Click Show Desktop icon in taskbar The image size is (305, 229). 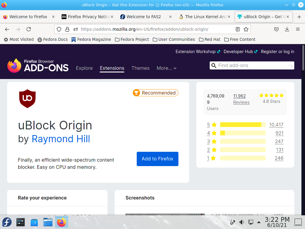[298, 222]
